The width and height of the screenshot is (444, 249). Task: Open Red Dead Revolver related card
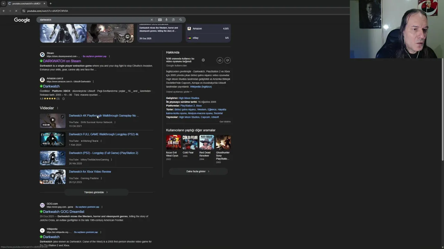pos(206,148)
